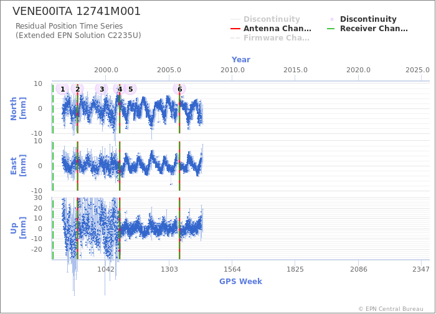This screenshot has height=314, width=436.
Task: Select discontinuity marker 4
Action: point(120,89)
